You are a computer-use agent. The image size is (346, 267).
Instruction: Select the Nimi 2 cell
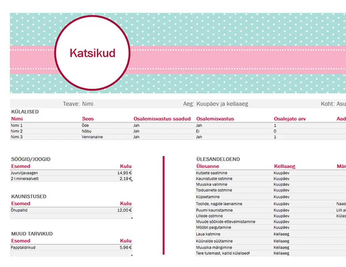point(17,131)
